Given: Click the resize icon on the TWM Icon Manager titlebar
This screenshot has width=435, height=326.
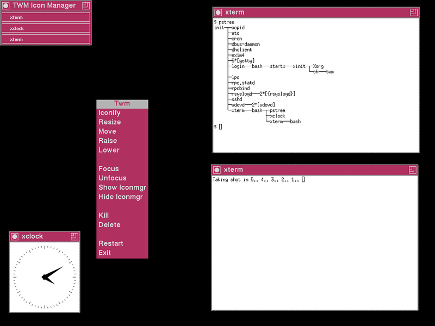Looking at the screenshot, I should [x=85, y=5].
